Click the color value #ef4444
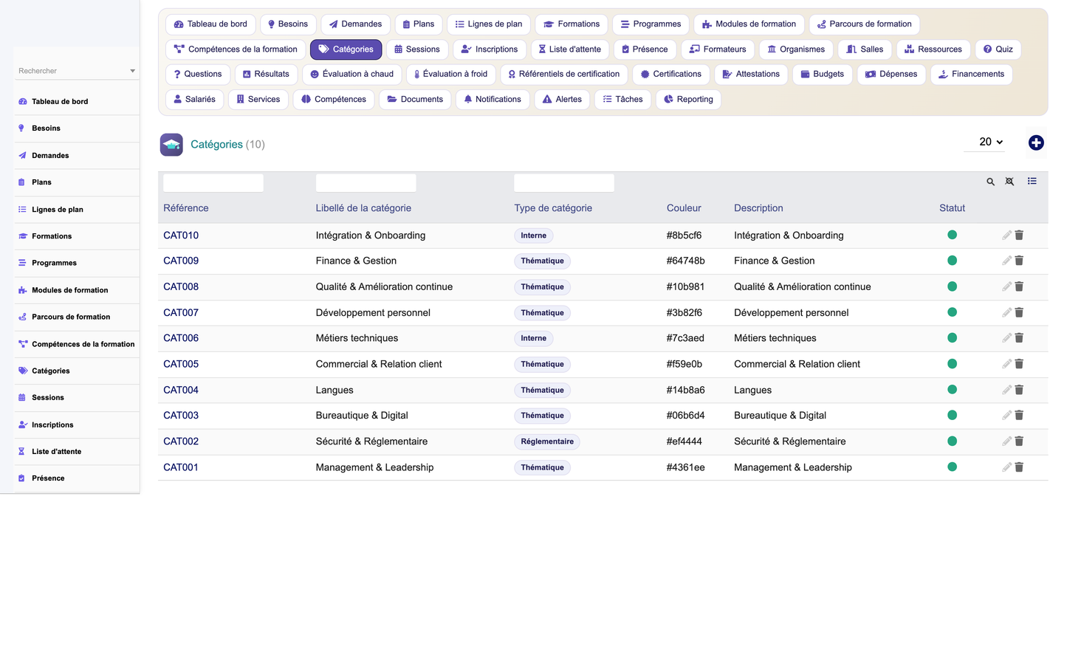1067x660 pixels. (684, 441)
